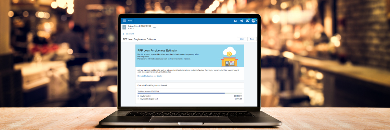Click the company avatar tile
The image size is (390, 130).
tap(124, 27)
